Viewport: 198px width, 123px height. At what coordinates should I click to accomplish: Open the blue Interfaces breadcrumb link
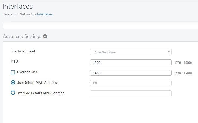coord(45,14)
